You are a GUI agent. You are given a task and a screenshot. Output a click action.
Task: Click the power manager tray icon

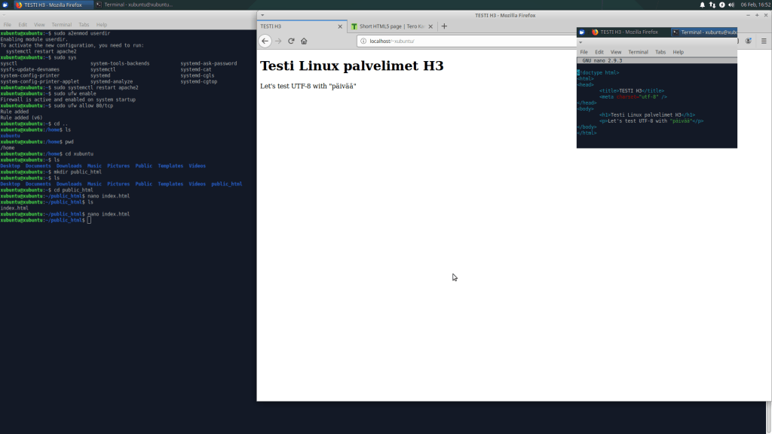(x=722, y=5)
